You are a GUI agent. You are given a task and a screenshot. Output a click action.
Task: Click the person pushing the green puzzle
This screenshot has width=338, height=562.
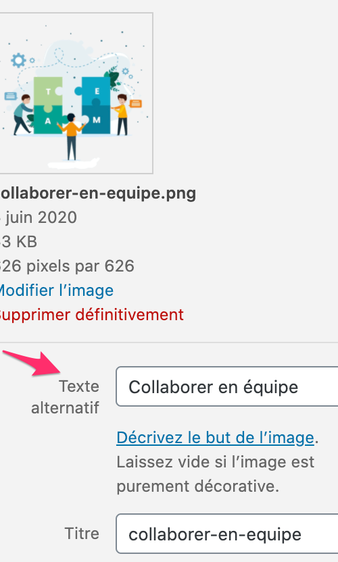pyautogui.click(x=22, y=114)
